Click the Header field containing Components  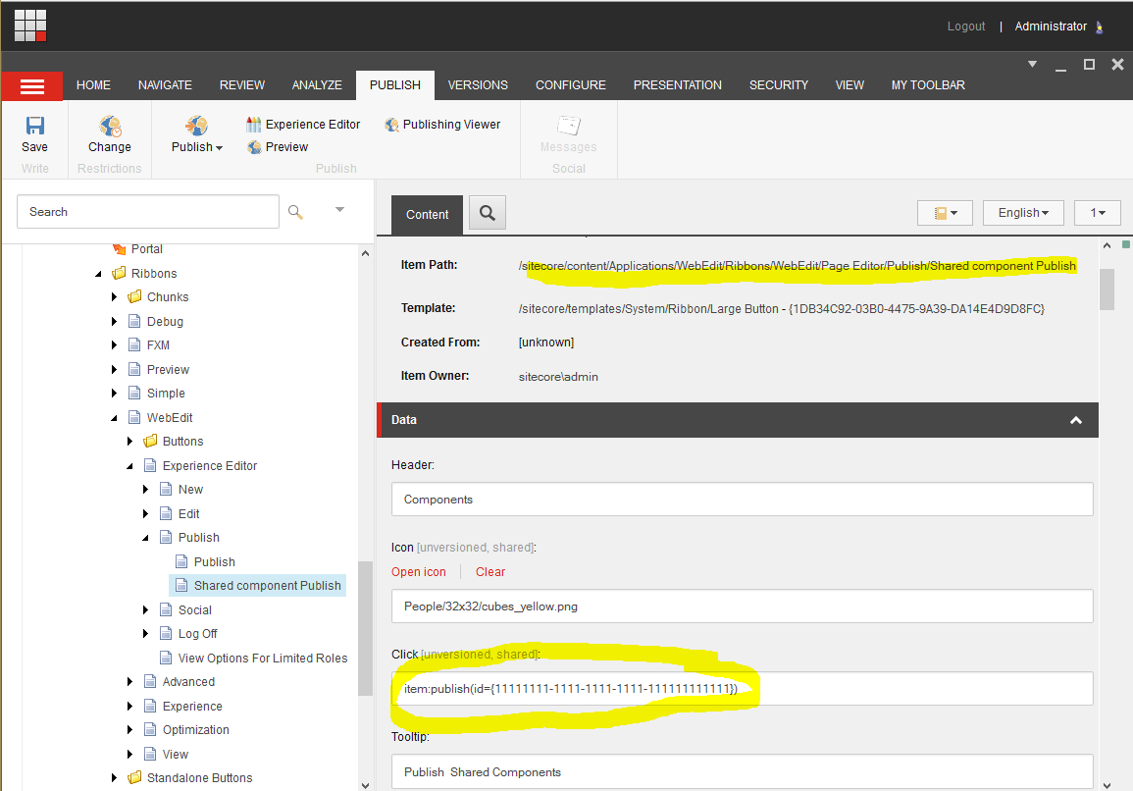click(742, 500)
